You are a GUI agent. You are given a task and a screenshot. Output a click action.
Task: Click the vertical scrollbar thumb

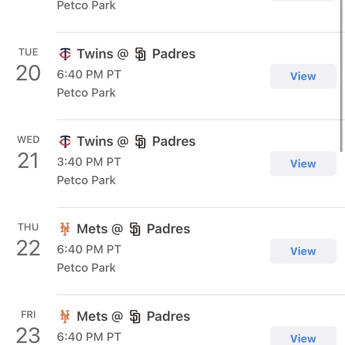pos(341,76)
